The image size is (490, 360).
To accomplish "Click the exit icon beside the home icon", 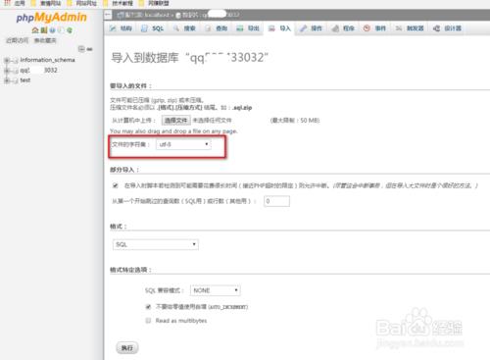I will point(44,30).
